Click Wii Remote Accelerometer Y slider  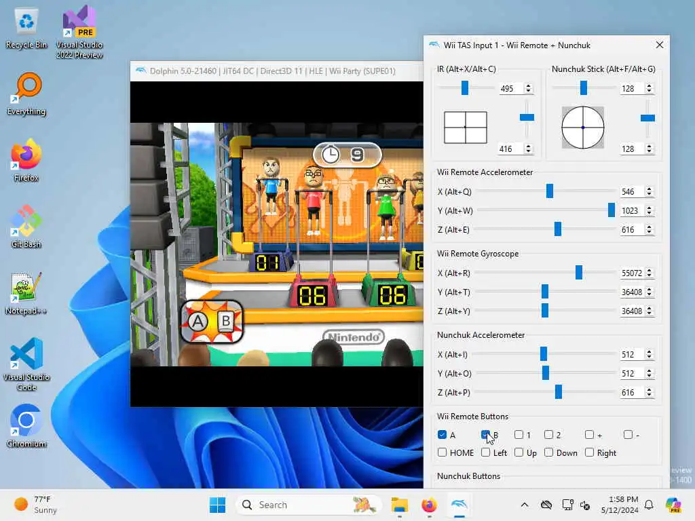(612, 210)
